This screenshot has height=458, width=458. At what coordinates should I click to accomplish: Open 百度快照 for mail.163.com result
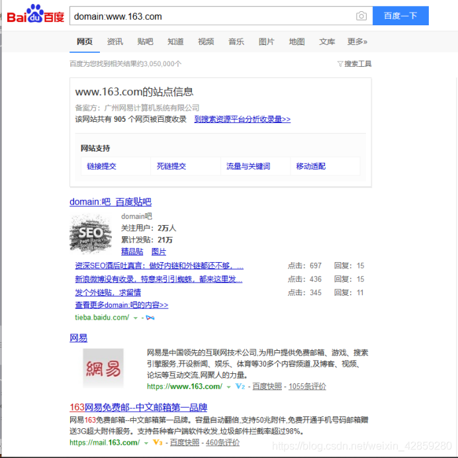click(185, 443)
